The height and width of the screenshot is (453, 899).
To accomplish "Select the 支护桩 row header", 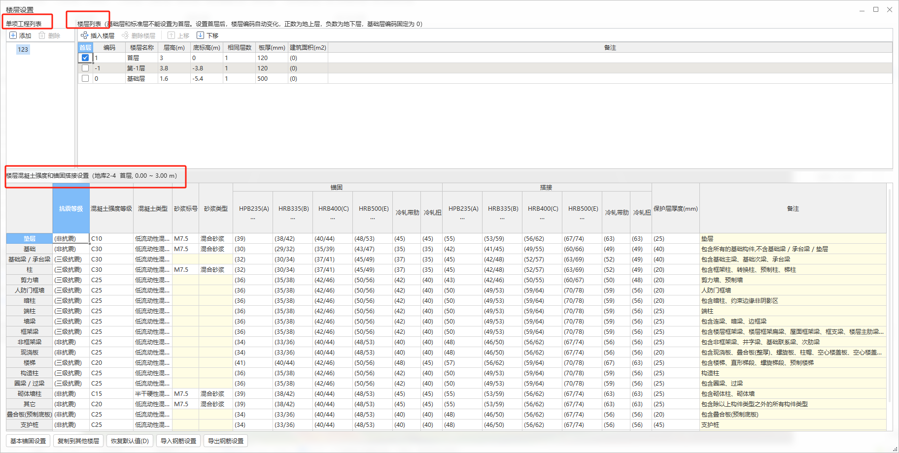I will (x=30, y=424).
